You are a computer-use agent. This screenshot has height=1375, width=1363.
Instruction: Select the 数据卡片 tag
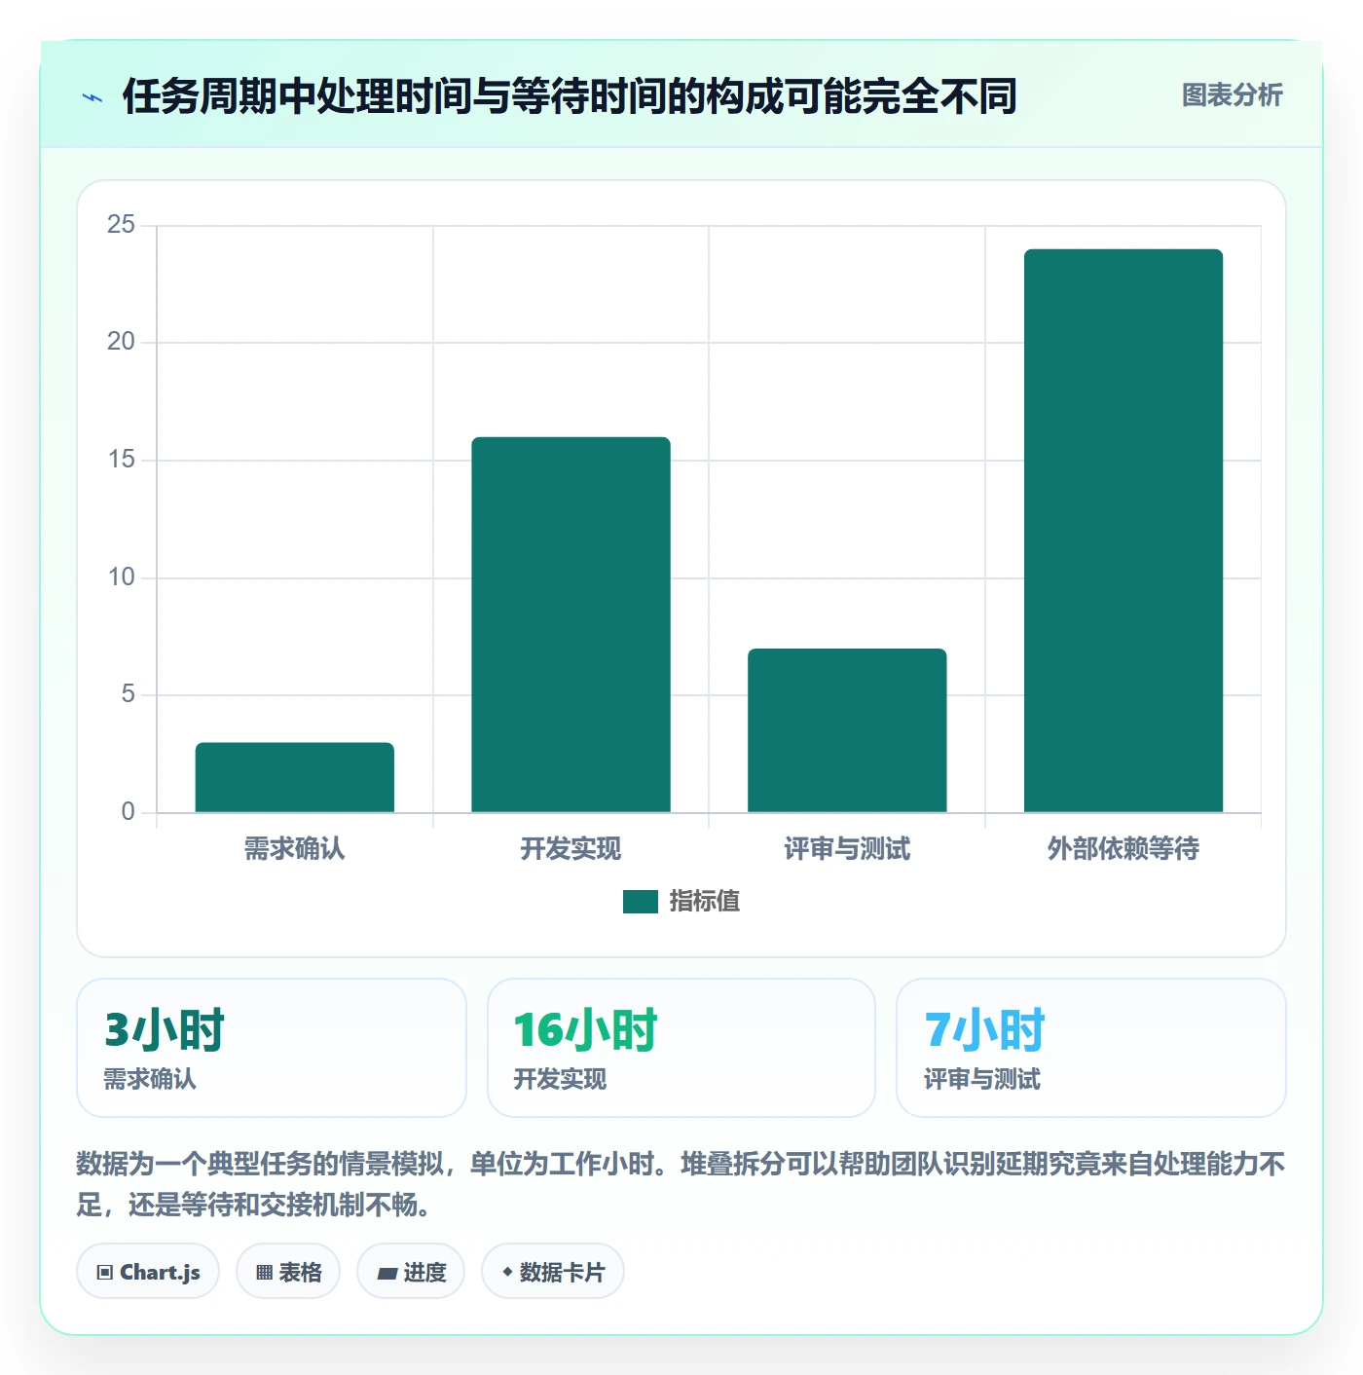pyautogui.click(x=553, y=1272)
